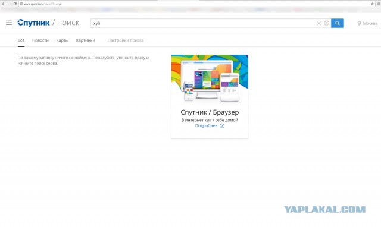Image resolution: width=381 pixels, height=227 pixels.
Task: Change the city Москва
Action: 370,23
